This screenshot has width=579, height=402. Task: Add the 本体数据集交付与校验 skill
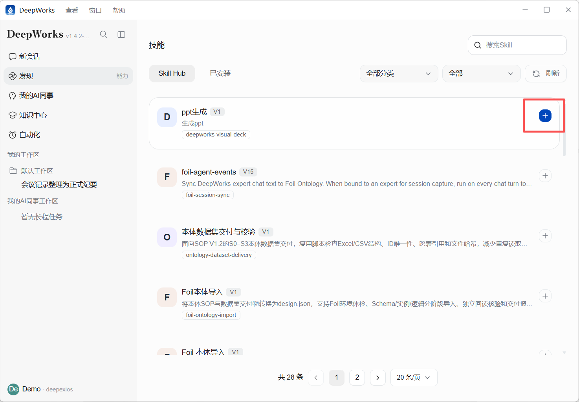(x=545, y=236)
